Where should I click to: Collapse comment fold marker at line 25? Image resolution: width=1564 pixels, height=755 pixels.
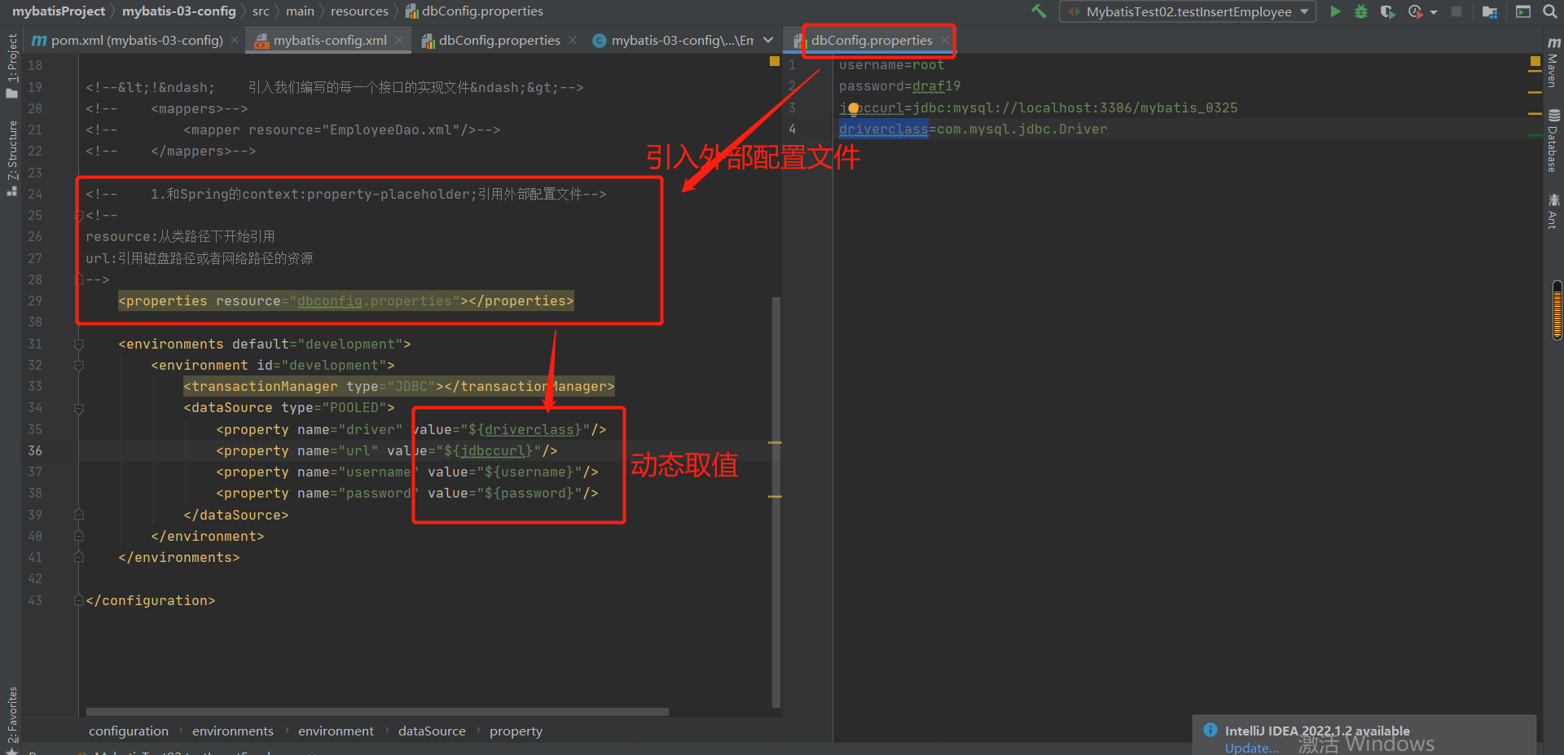pyautogui.click(x=79, y=216)
